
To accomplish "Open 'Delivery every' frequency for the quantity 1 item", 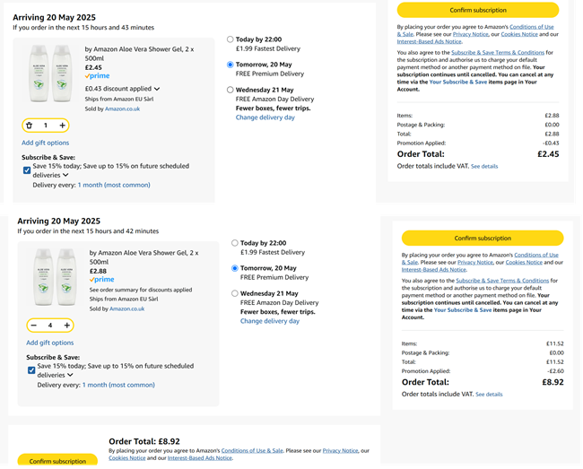I will tap(114, 185).
